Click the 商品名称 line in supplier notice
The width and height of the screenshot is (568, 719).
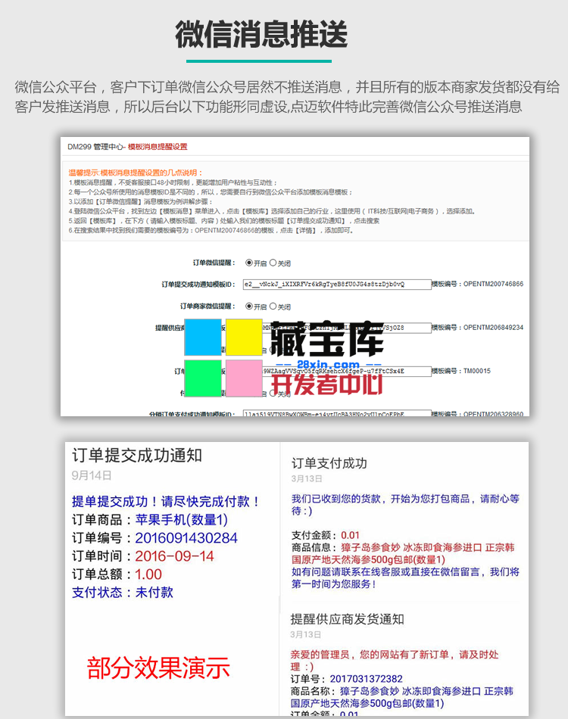tap(402, 697)
